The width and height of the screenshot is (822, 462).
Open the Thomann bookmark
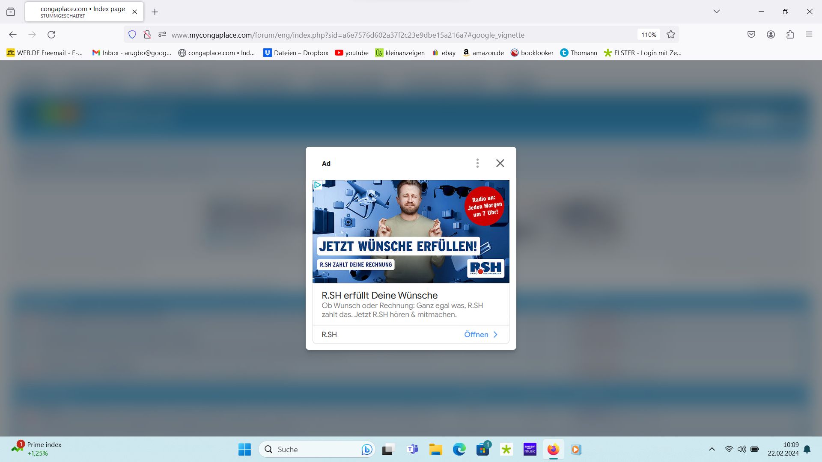[x=578, y=53]
